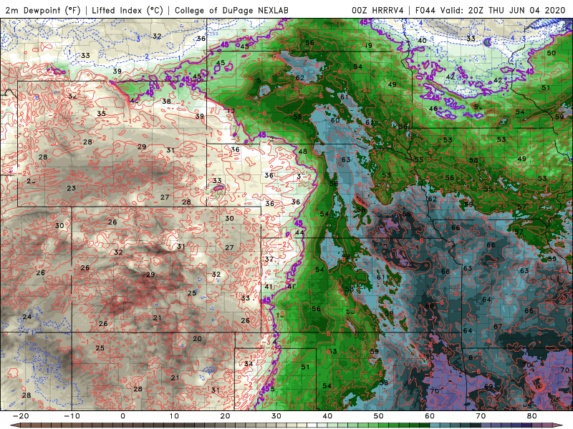Viewport: 573px width, 429px height.
Task: Click the dewpoint value 46 on the map
Action: (x=433, y=109)
